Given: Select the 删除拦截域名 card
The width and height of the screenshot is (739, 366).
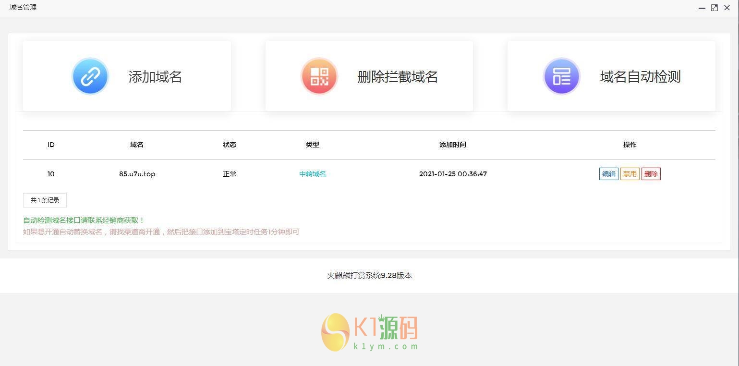Looking at the screenshot, I should 398,77.
